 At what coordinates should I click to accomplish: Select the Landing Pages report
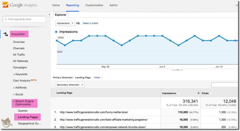(27, 117)
